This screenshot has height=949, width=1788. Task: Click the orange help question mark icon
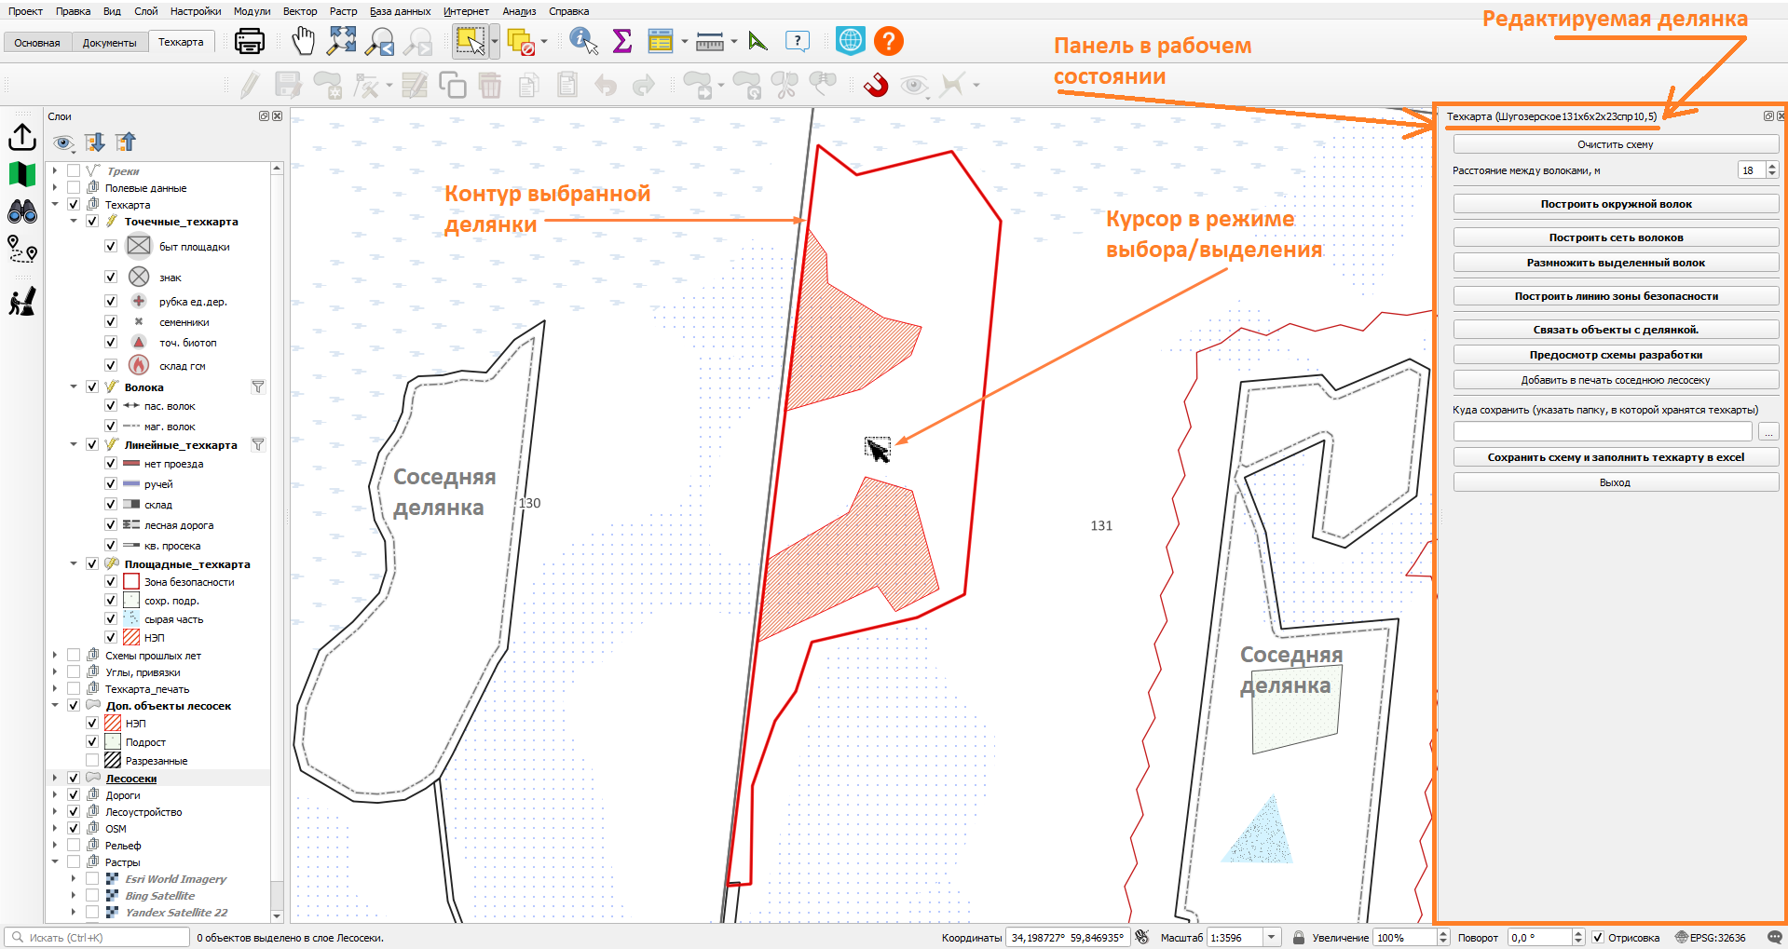[889, 41]
